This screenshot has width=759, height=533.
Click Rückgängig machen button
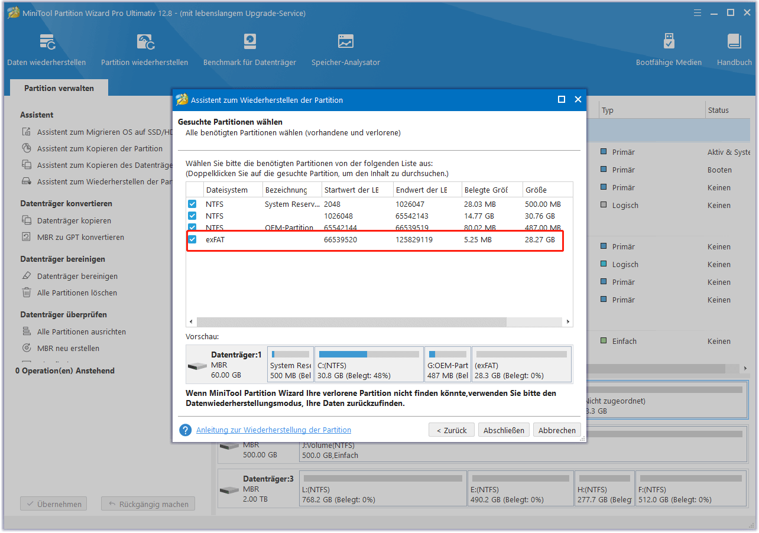[148, 504]
